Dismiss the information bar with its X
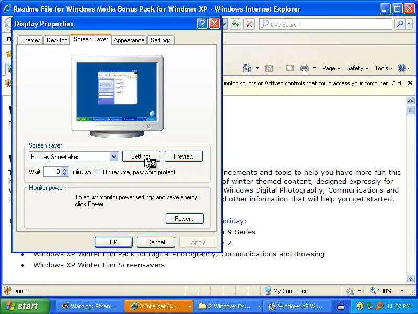 pos(410,83)
